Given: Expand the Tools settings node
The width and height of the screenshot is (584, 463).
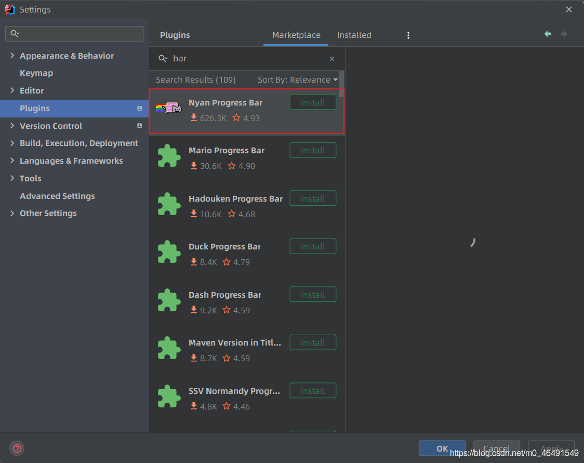Looking at the screenshot, I should 12,178.
